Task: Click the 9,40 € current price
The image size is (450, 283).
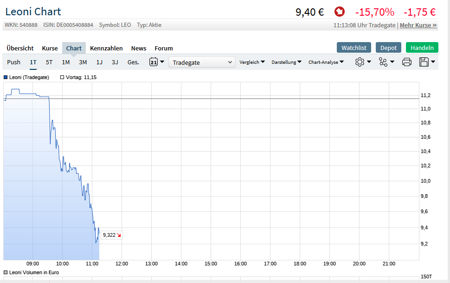Action: pyautogui.click(x=309, y=12)
